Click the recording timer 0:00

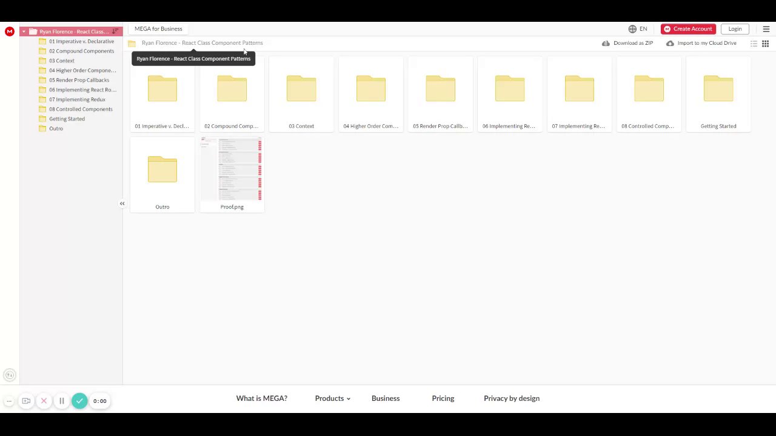pyautogui.click(x=100, y=401)
